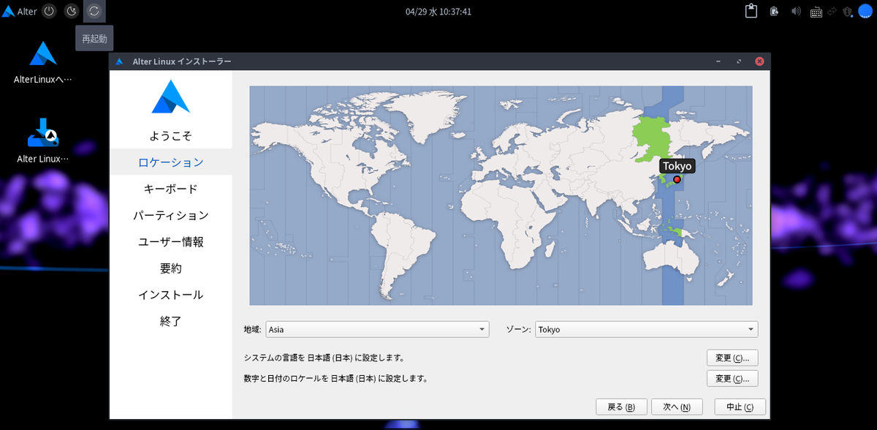Click the Alter logo in installer sidebar
877x430 pixels.
(x=170, y=97)
